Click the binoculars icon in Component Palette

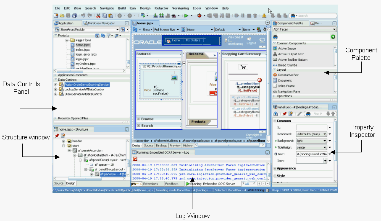point(275,37)
